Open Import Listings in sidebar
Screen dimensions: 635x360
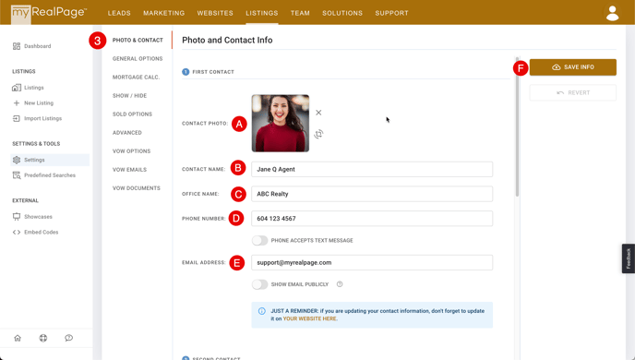(43, 118)
